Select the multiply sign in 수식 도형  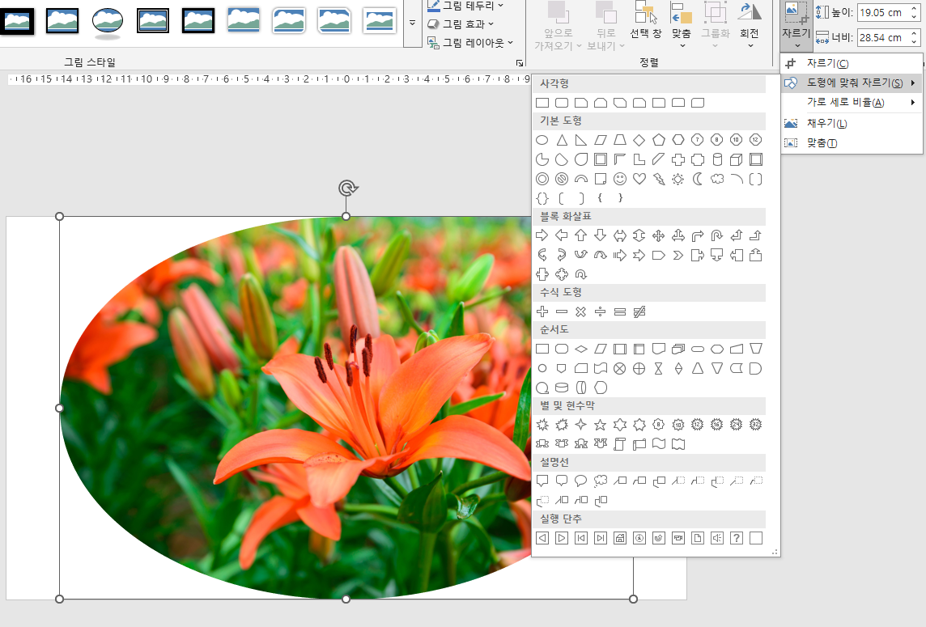(x=581, y=311)
